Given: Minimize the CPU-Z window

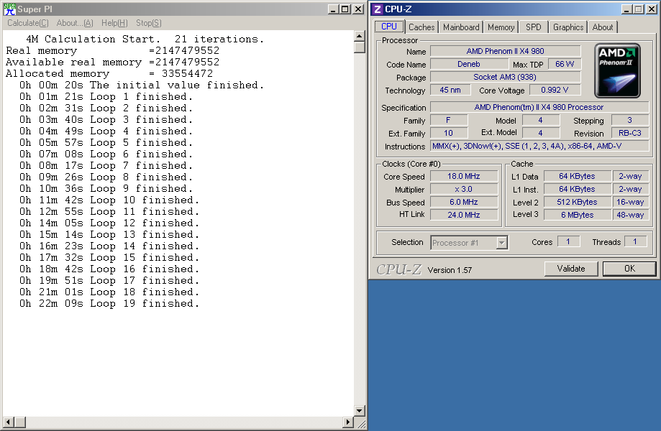Looking at the screenshot, I should tap(627, 9).
